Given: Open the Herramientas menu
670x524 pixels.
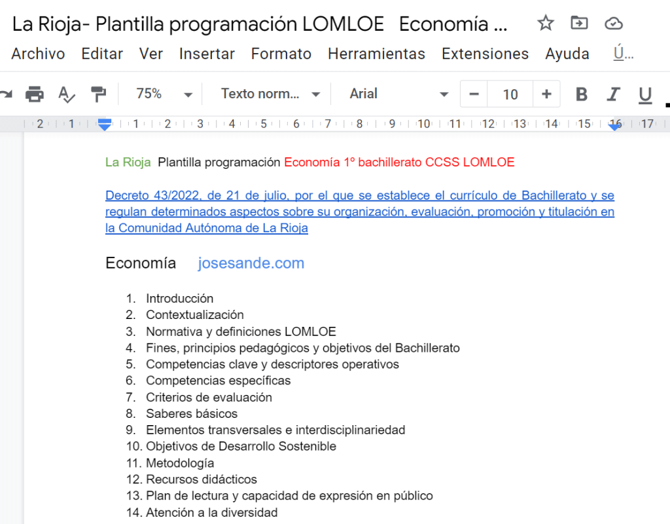Looking at the screenshot, I should click(376, 54).
